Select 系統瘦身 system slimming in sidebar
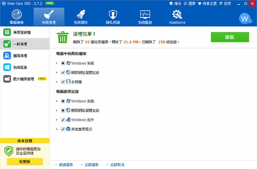Image resolution: width=257 pixels, height=170 pixels. click(x=25, y=67)
